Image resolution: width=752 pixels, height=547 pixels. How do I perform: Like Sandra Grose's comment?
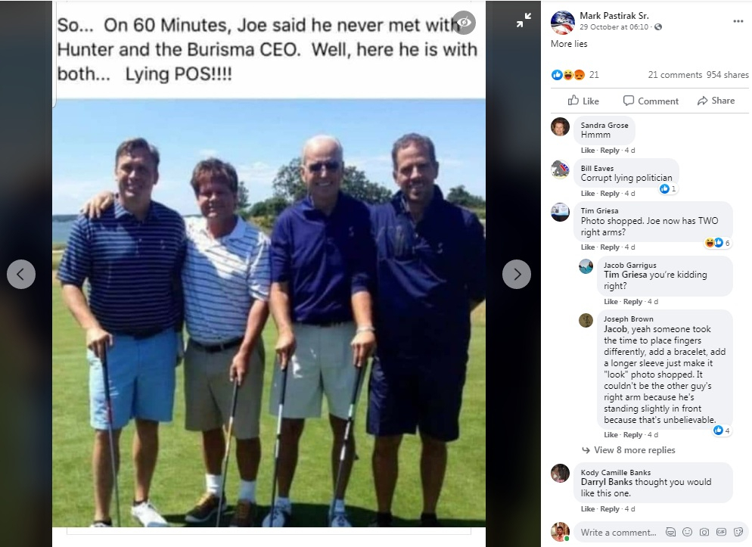pyautogui.click(x=587, y=150)
